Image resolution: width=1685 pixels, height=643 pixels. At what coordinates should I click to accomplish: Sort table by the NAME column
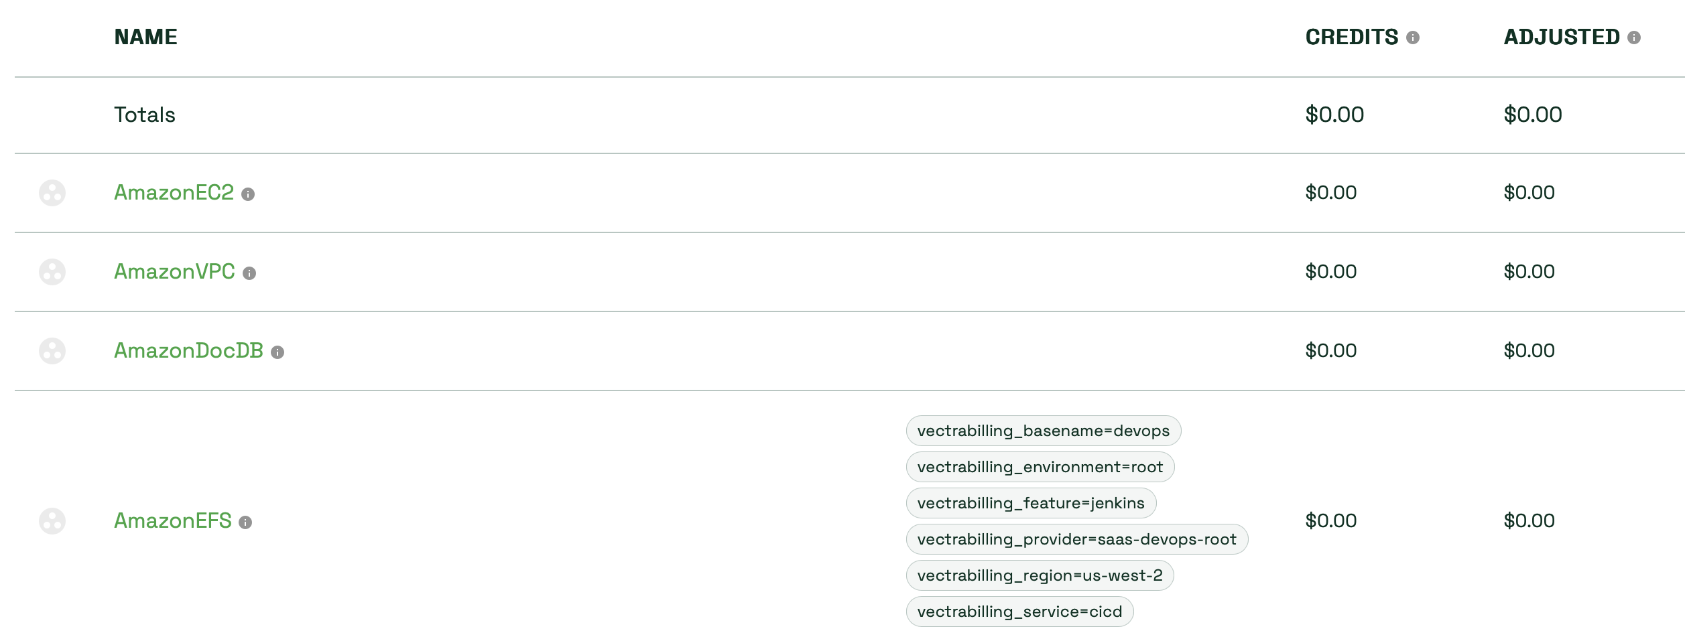pyautogui.click(x=145, y=37)
